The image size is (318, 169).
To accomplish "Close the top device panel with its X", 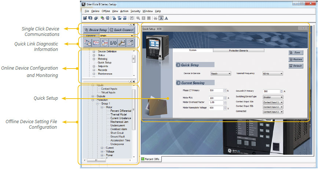I will tap(134, 25).
